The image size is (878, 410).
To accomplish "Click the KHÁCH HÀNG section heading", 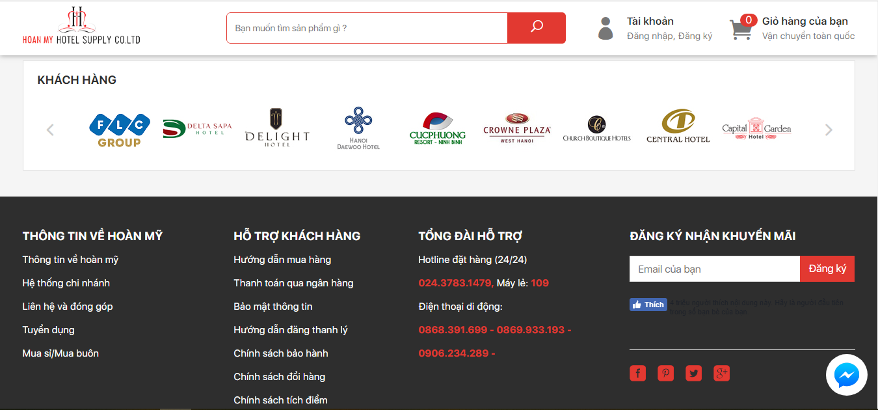I will (77, 80).
